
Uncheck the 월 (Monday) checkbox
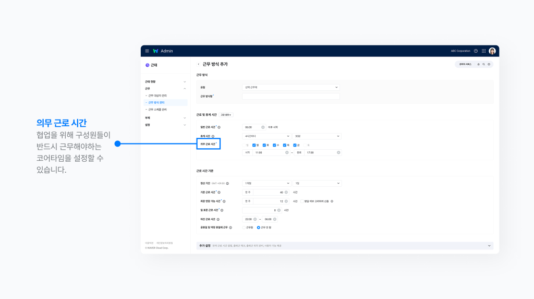[254, 145]
